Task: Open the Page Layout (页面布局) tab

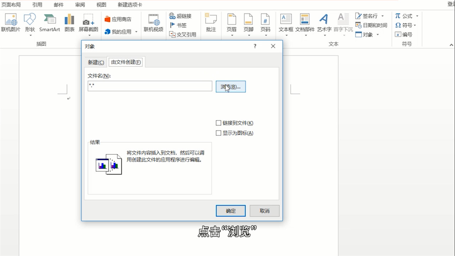Action: click(x=11, y=5)
